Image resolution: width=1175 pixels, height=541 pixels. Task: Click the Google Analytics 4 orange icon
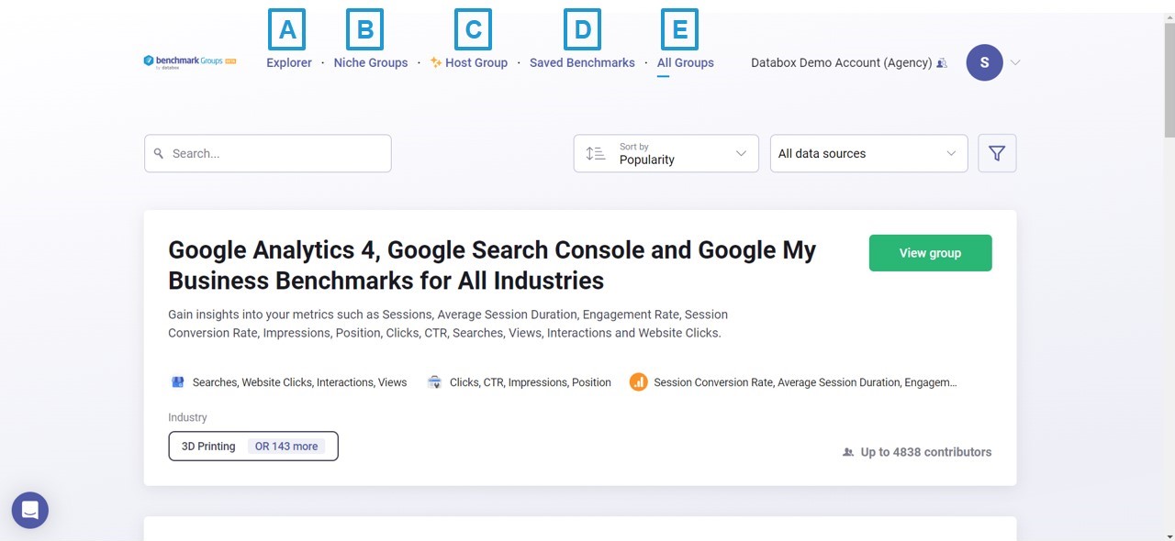[x=639, y=382]
